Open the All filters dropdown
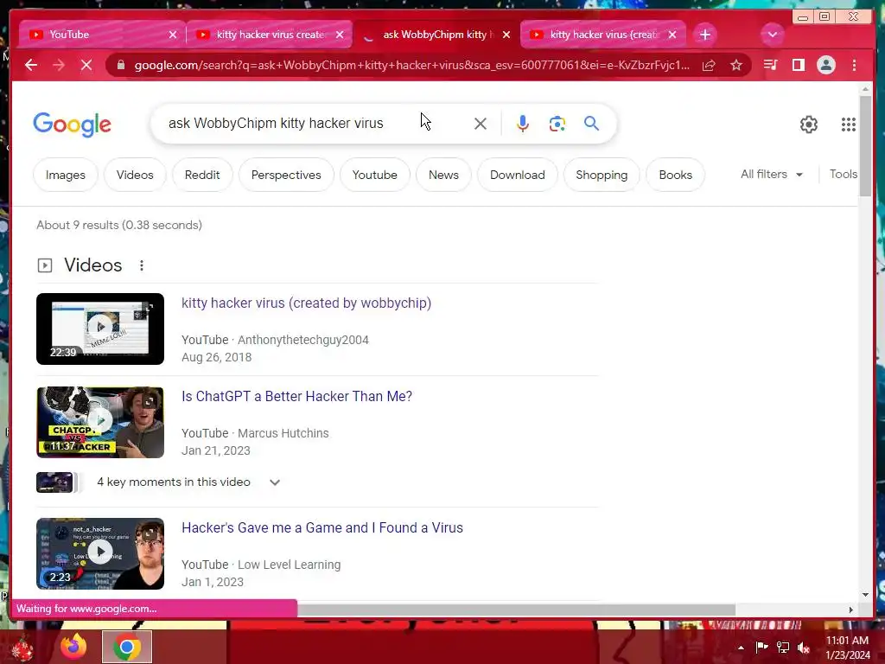Screen dimensions: 885x664 pyautogui.click(x=772, y=175)
